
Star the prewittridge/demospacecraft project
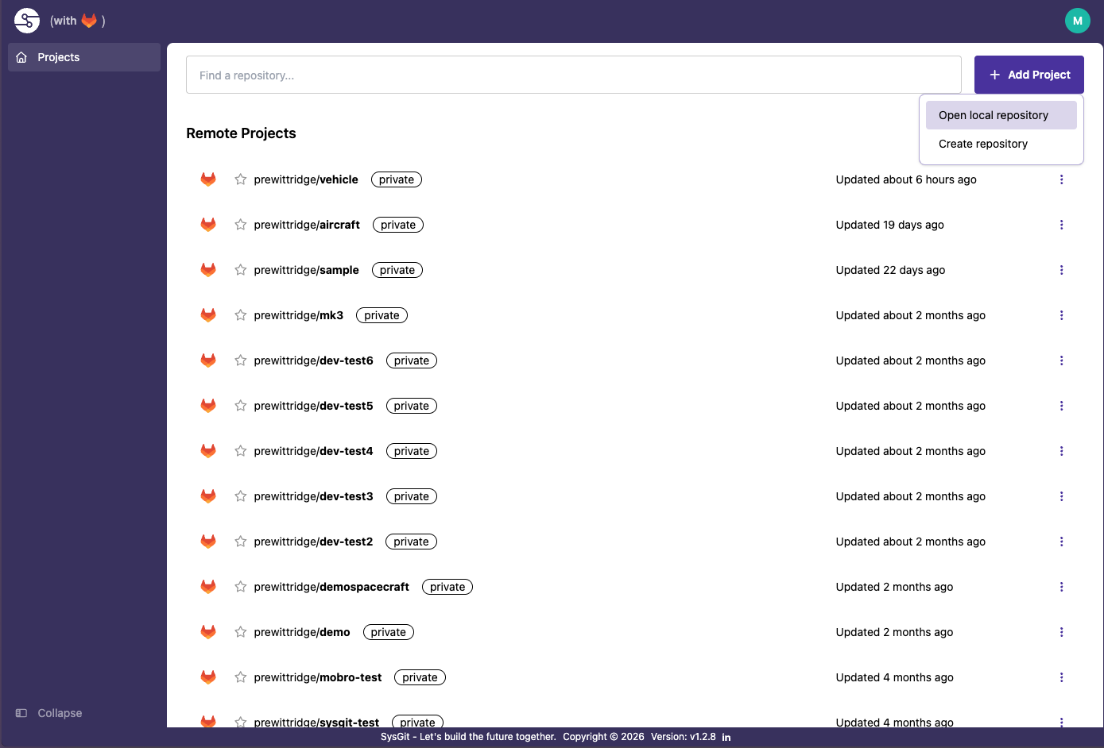240,587
